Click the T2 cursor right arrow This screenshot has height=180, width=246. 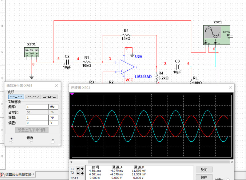82,173
